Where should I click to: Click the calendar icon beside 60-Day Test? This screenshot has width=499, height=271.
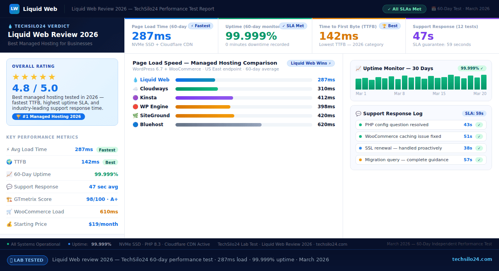coord(434,9)
